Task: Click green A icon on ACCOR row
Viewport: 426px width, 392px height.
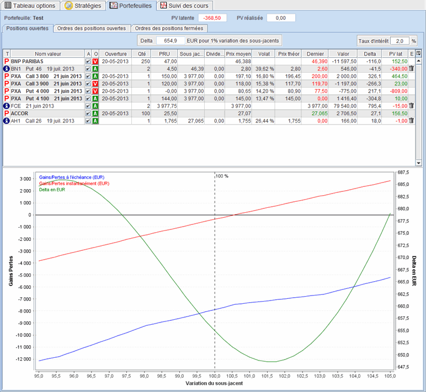Action: pyautogui.click(x=95, y=113)
